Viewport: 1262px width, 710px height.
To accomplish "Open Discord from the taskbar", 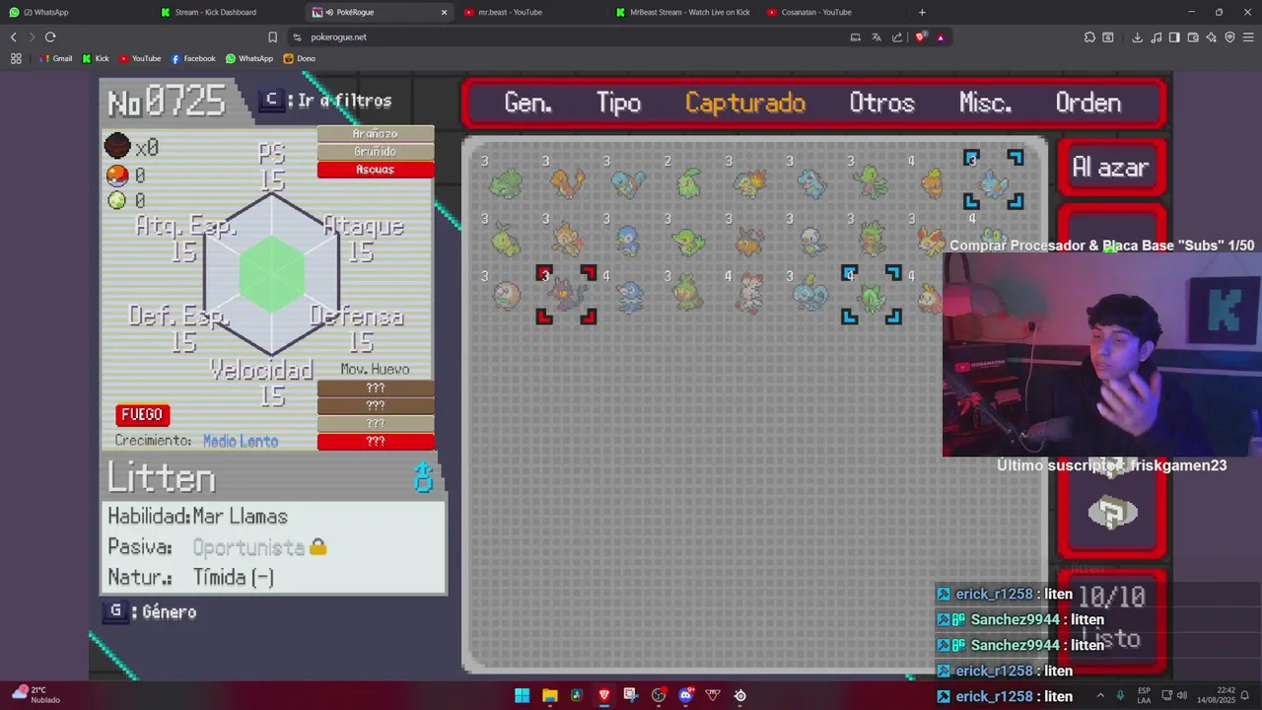I will pyautogui.click(x=686, y=695).
